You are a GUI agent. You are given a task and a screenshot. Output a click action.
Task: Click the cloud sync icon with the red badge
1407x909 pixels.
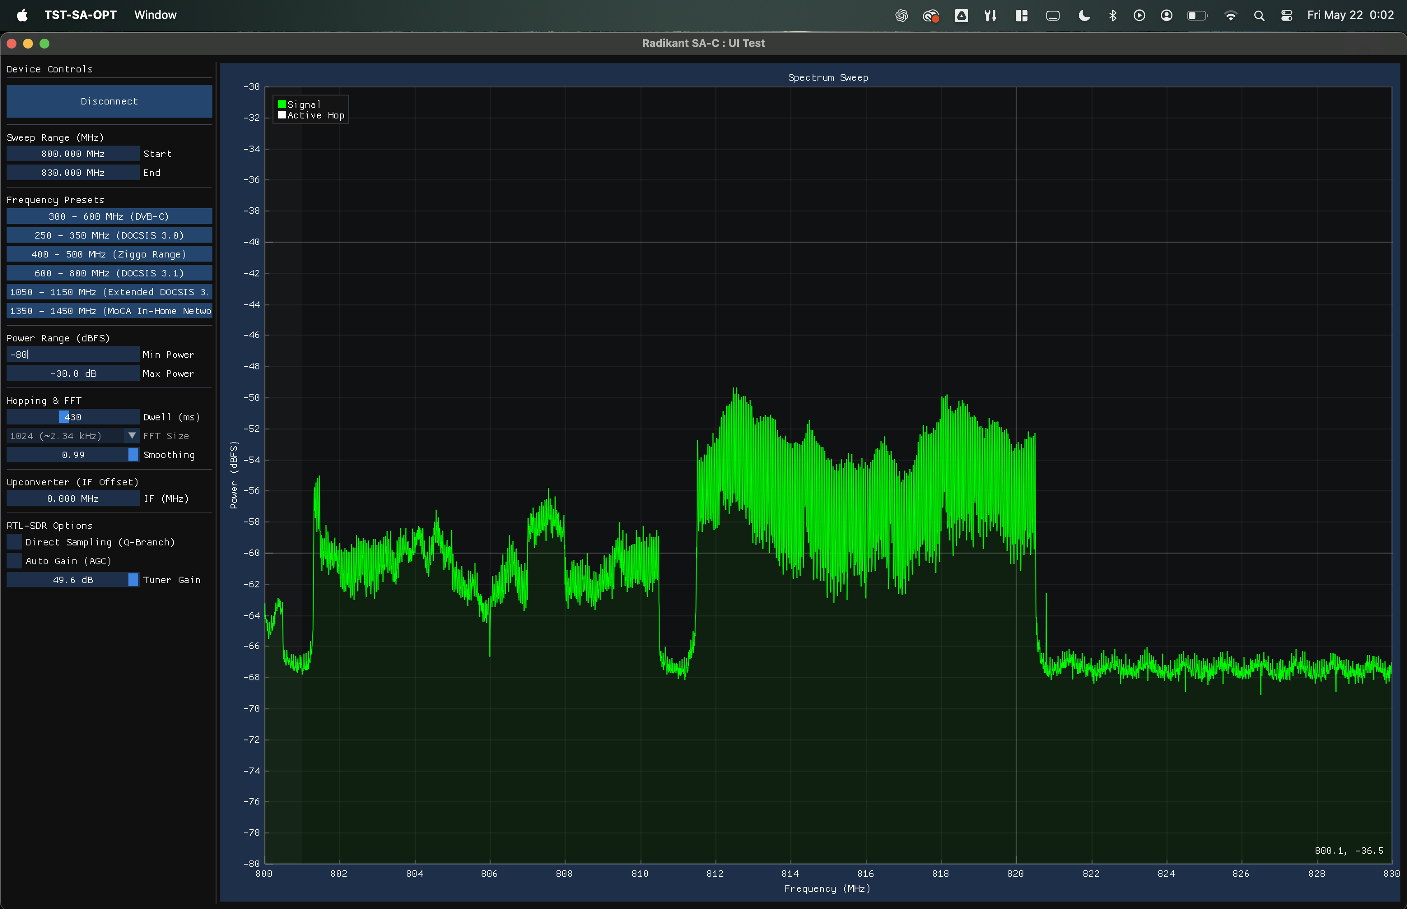click(932, 15)
